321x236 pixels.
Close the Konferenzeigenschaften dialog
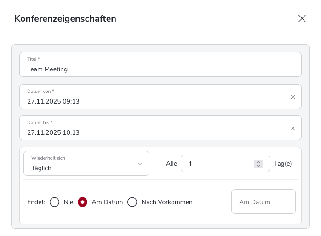point(302,18)
